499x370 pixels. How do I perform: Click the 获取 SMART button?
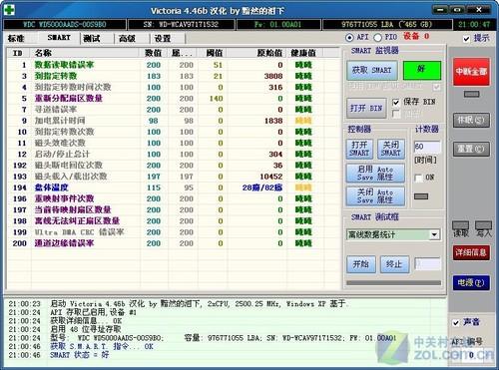[372, 70]
